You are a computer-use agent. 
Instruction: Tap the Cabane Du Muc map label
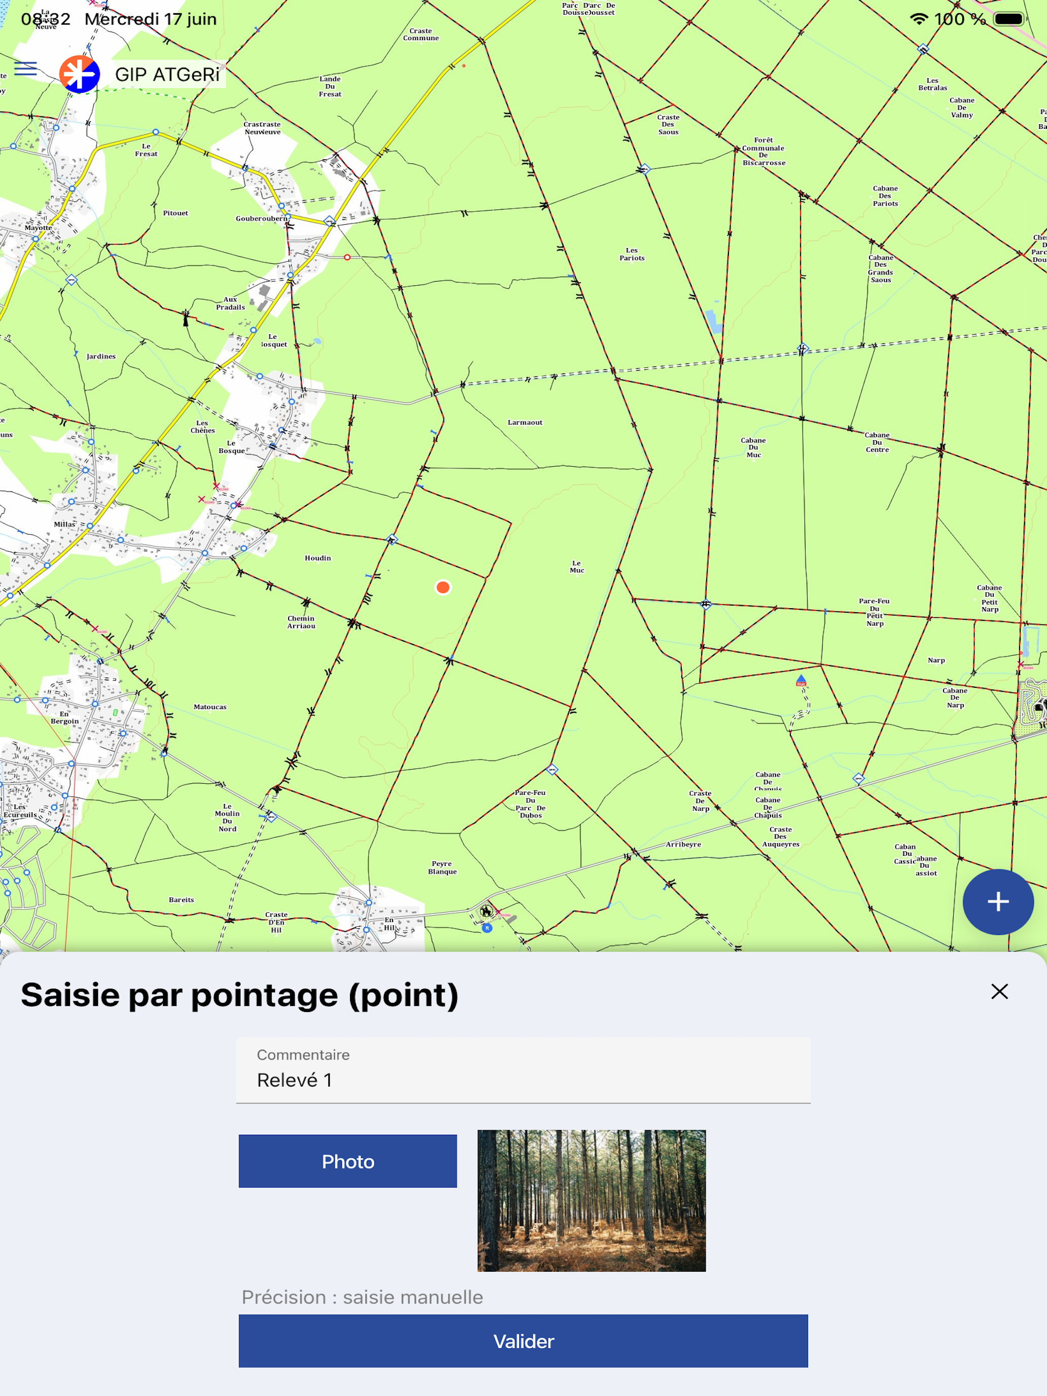[753, 447]
